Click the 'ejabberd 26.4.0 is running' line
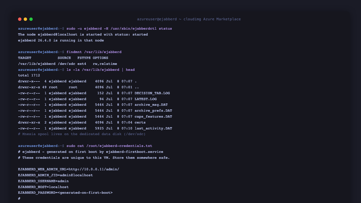This screenshot has width=361, height=203. (x=61, y=40)
